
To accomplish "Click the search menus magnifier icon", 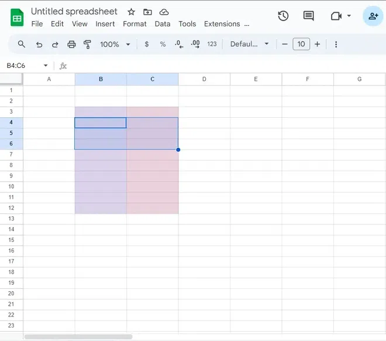I will [x=22, y=44].
